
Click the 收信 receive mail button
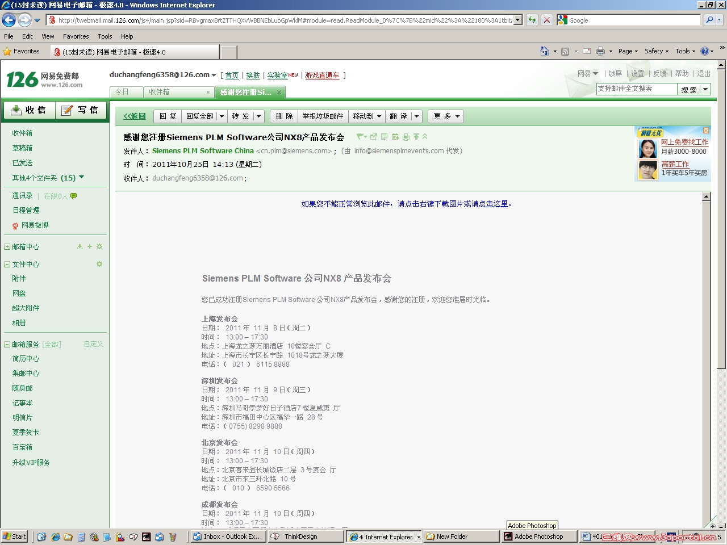(x=30, y=110)
